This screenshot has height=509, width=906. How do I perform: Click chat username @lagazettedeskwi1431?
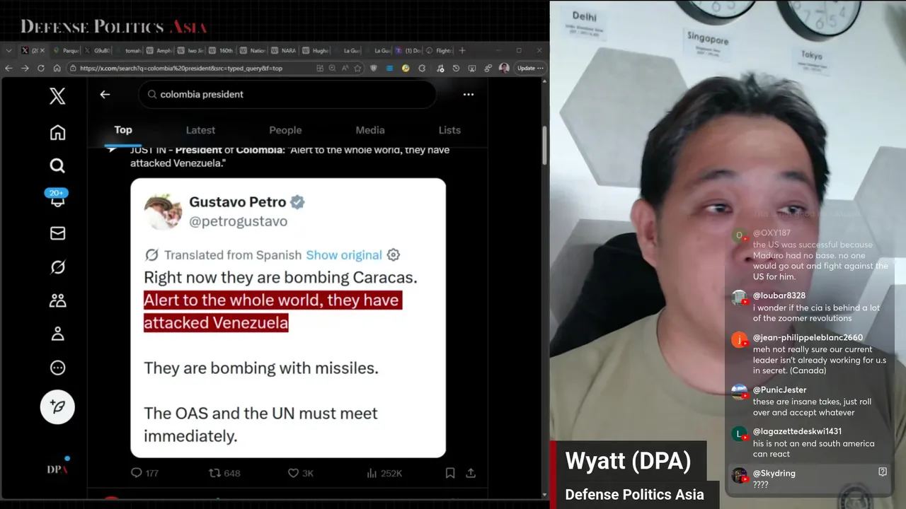coord(797,431)
